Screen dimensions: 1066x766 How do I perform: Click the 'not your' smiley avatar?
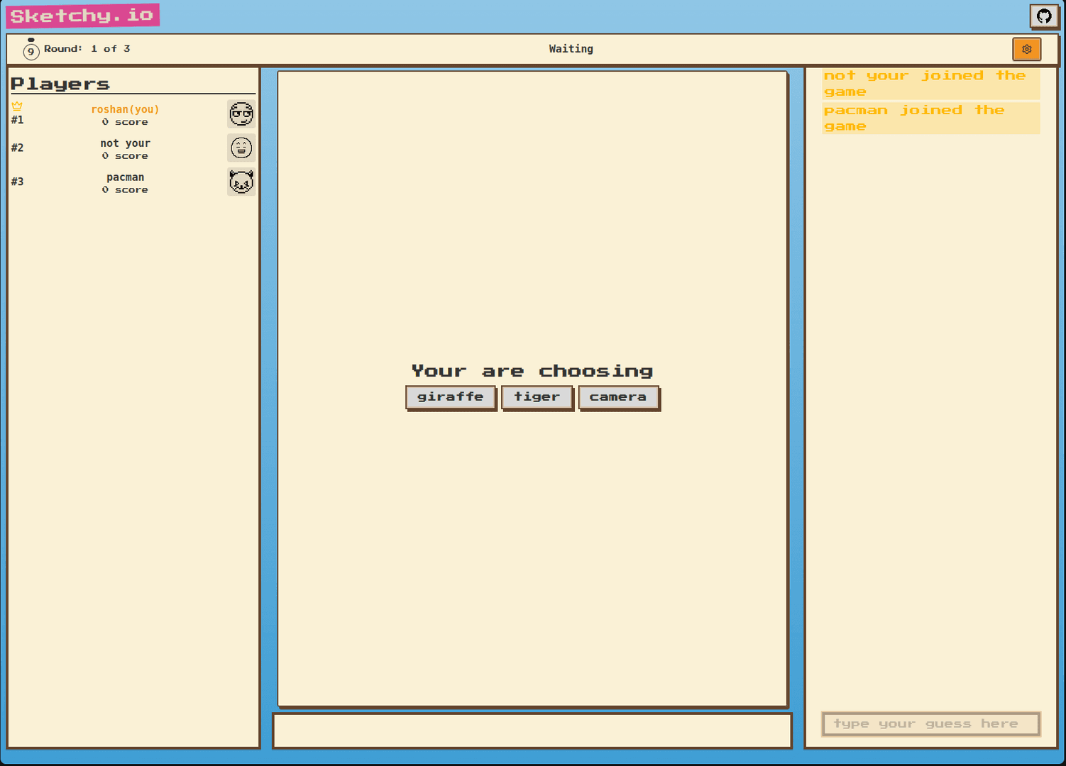(x=241, y=148)
